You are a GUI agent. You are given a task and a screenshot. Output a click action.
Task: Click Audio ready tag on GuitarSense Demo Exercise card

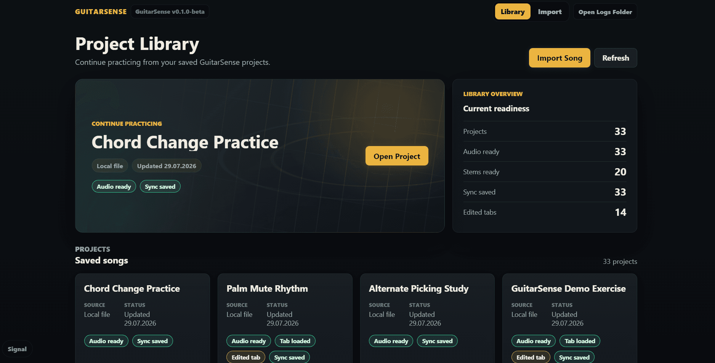534,341
